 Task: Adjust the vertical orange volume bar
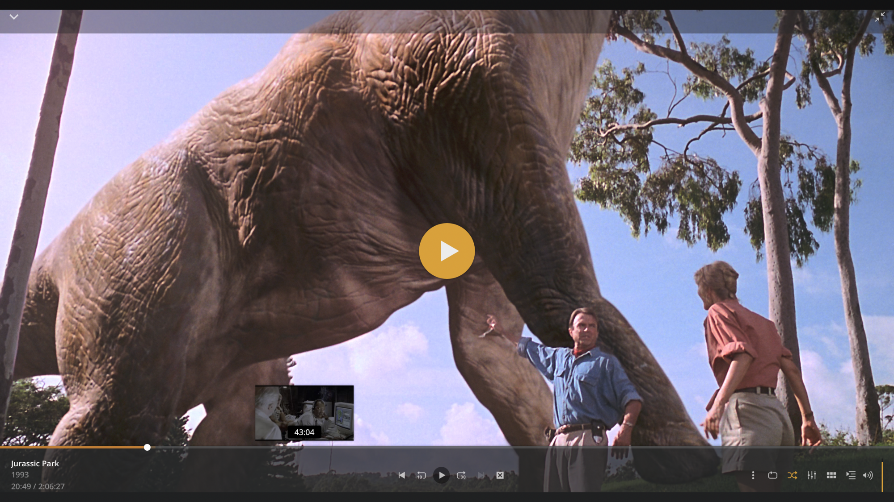point(882,477)
